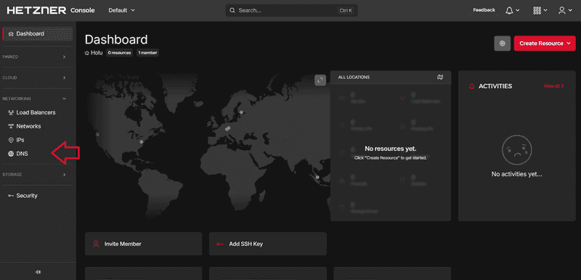This screenshot has height=280, width=581.
Task: Open the notifications bell menu
Action: pos(512,10)
